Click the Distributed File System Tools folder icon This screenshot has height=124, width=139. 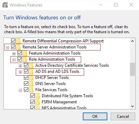pyautogui.click(x=37, y=96)
